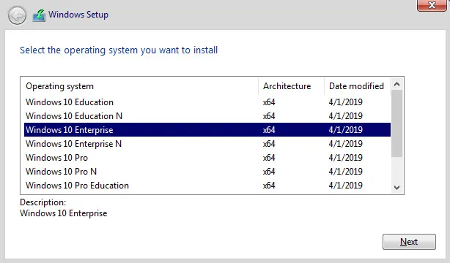Click the Next button

point(409,242)
